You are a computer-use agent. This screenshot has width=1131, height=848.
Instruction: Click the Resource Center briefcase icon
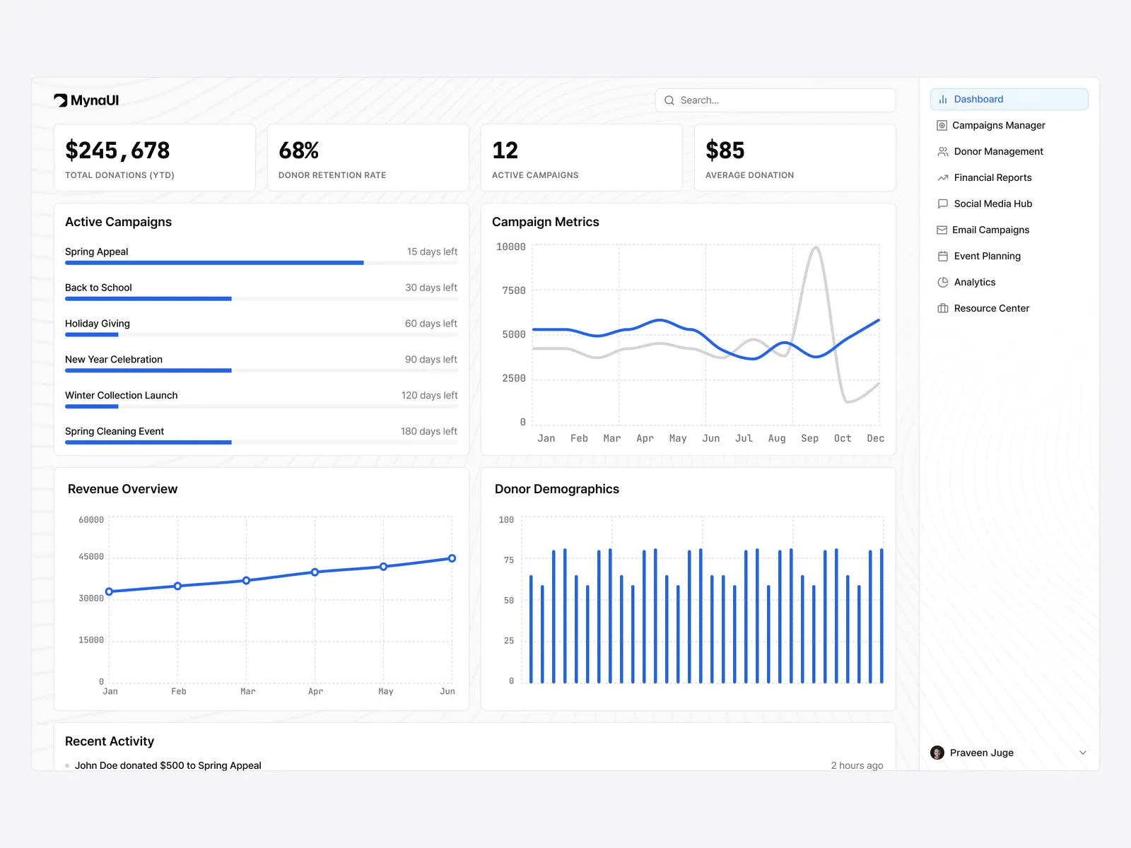point(942,309)
